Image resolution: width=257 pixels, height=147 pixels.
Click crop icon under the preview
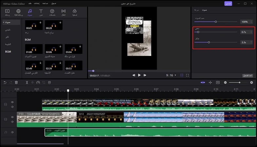pyautogui.click(x=182, y=75)
